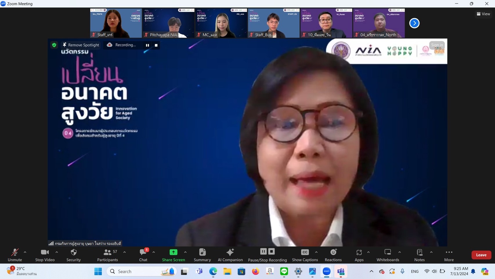Select the MC_แอล participant thumbnail
The height and width of the screenshot is (279, 495).
pyautogui.click(x=221, y=23)
